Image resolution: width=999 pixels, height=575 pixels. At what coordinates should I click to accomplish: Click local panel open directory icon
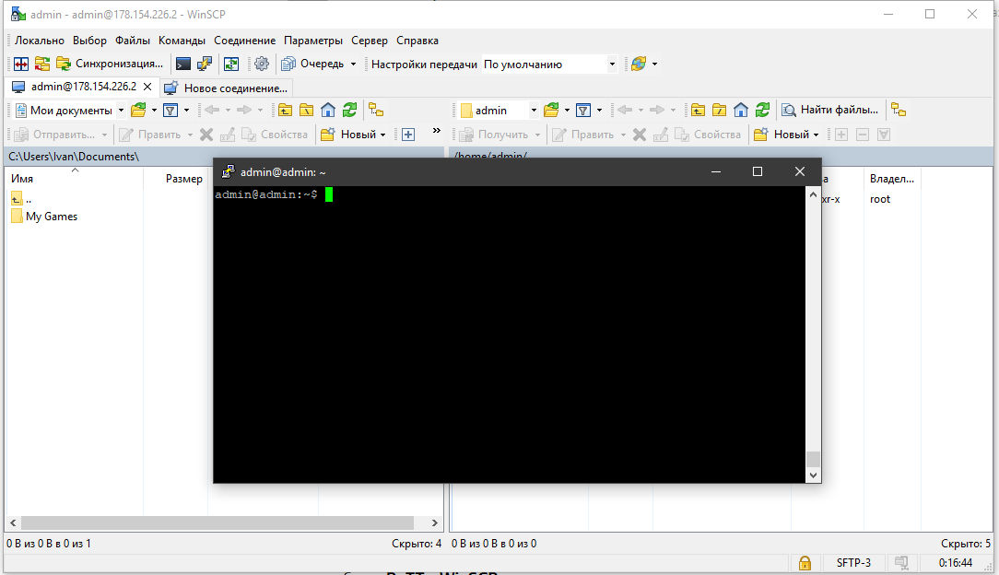[138, 111]
